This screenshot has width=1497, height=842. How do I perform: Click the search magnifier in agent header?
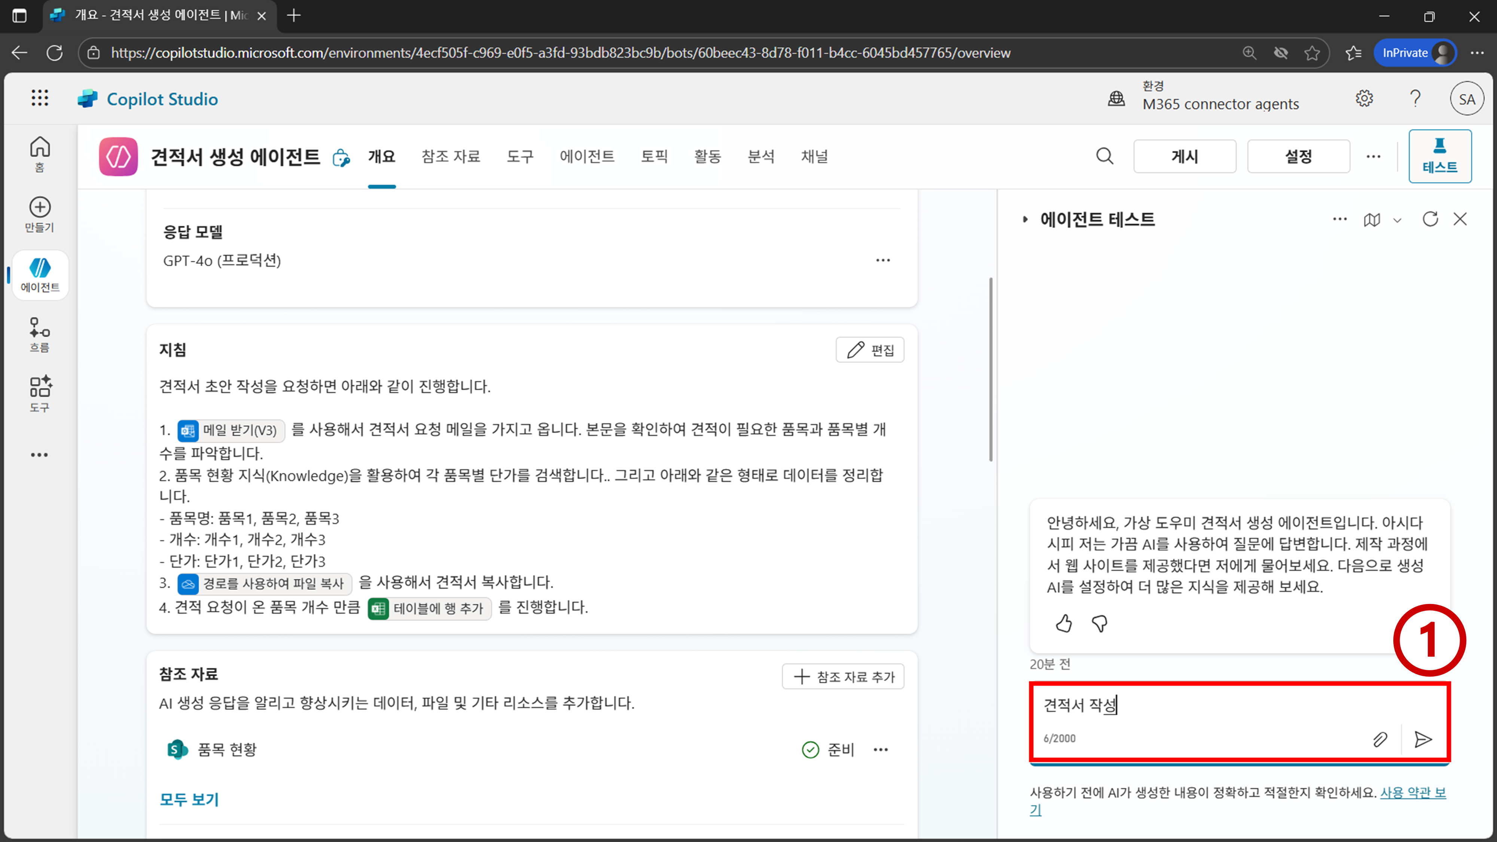click(x=1104, y=156)
